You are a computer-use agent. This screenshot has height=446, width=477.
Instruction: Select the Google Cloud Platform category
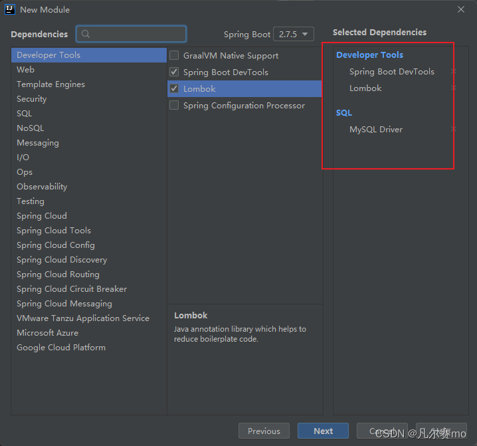tap(89, 348)
